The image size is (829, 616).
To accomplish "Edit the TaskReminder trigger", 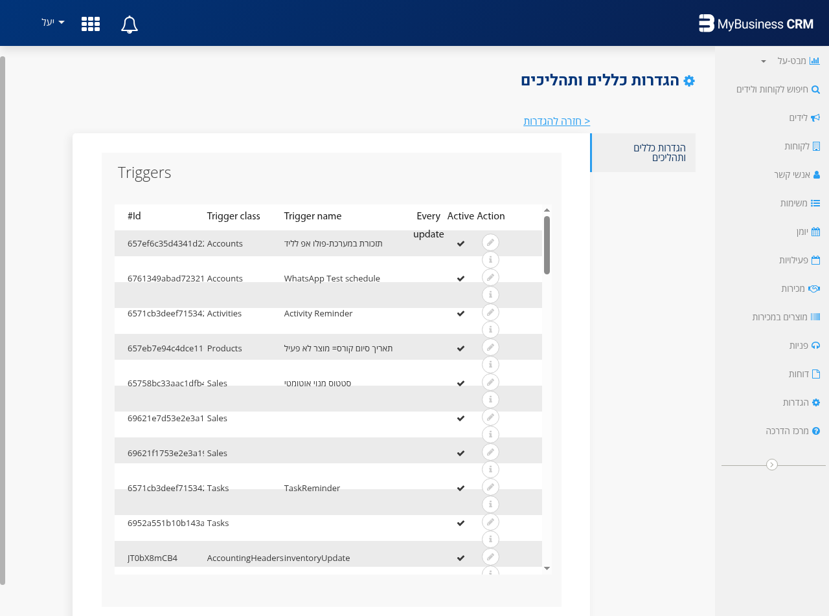I will 490,487.
